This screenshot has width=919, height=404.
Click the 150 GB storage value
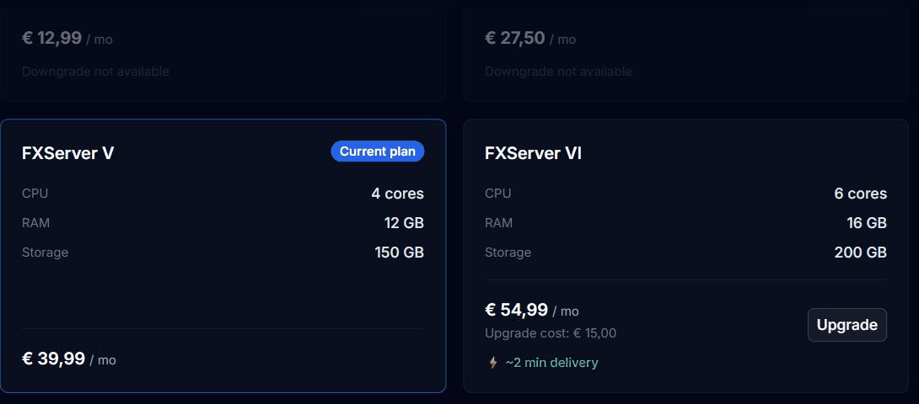[x=399, y=252]
